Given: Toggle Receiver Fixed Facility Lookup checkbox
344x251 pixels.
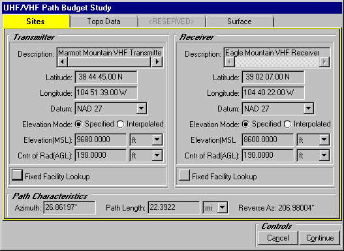Looking at the screenshot, I should click(x=184, y=175).
